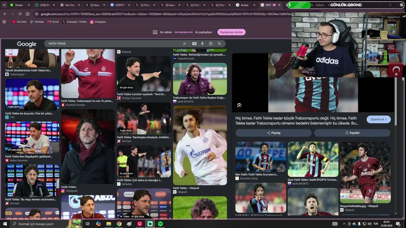The image size is (406, 228).
Task: Open the beIN SPORTS 'Başkan Doğan' image
Action: [200, 79]
